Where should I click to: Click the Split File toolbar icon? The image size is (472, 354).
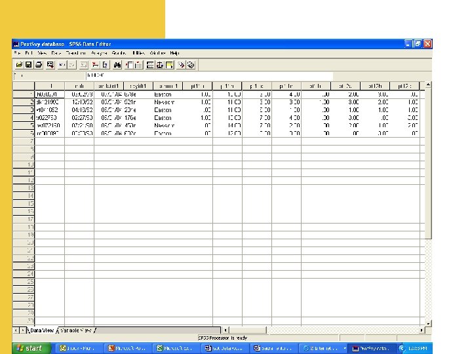tap(150, 65)
